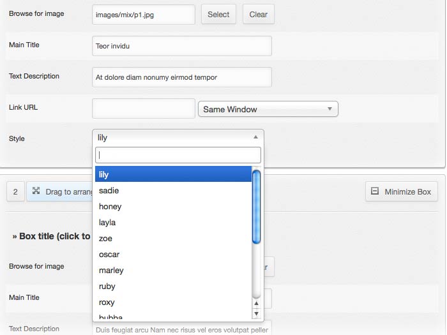
Task: Click the style search input field
Action: (x=178, y=155)
